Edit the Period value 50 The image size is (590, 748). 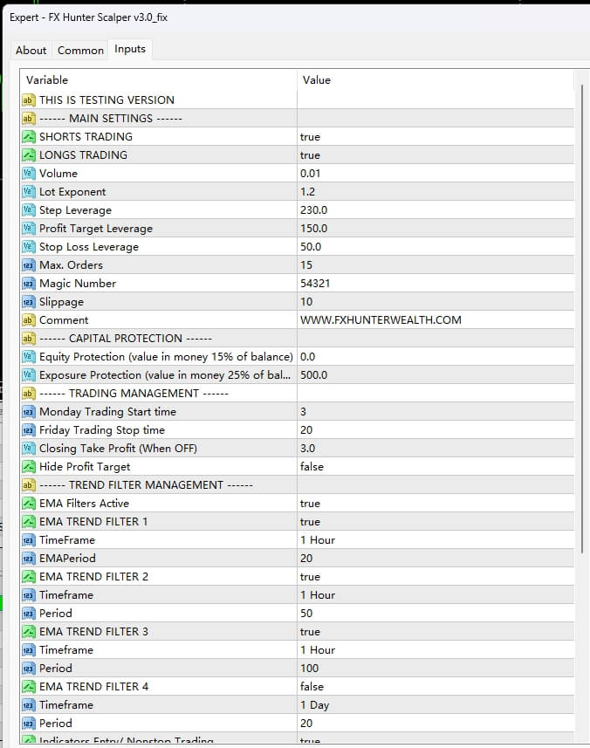point(435,614)
